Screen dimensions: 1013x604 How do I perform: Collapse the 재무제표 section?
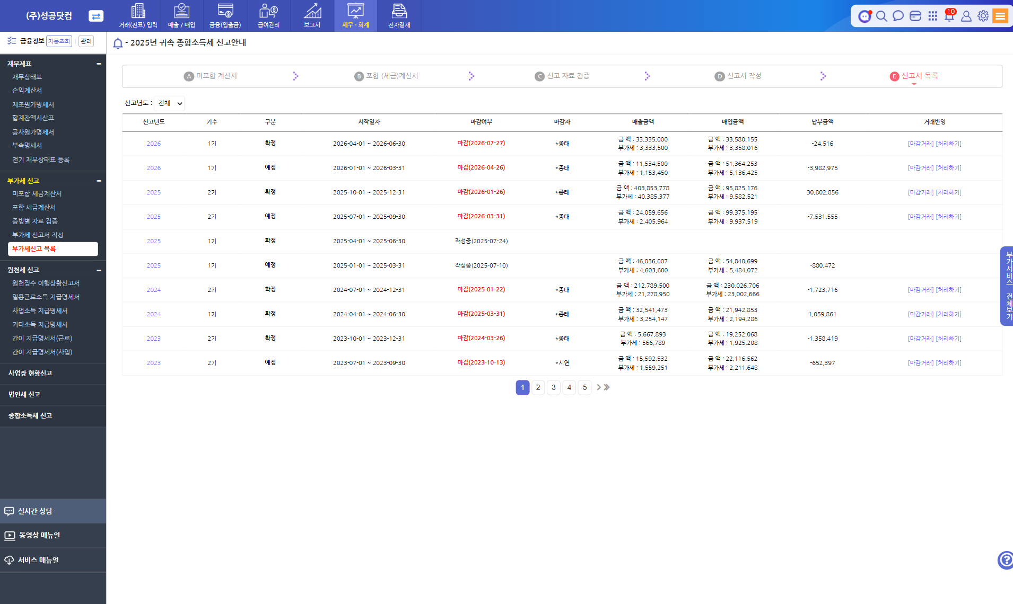pos(99,64)
